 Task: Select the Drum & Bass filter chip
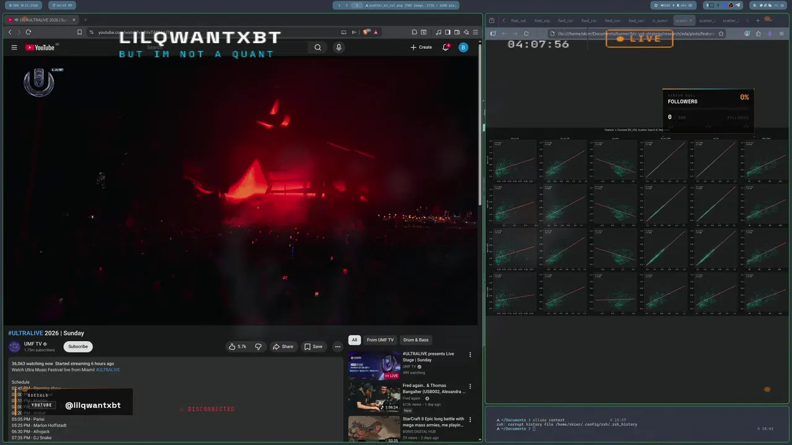click(x=416, y=340)
